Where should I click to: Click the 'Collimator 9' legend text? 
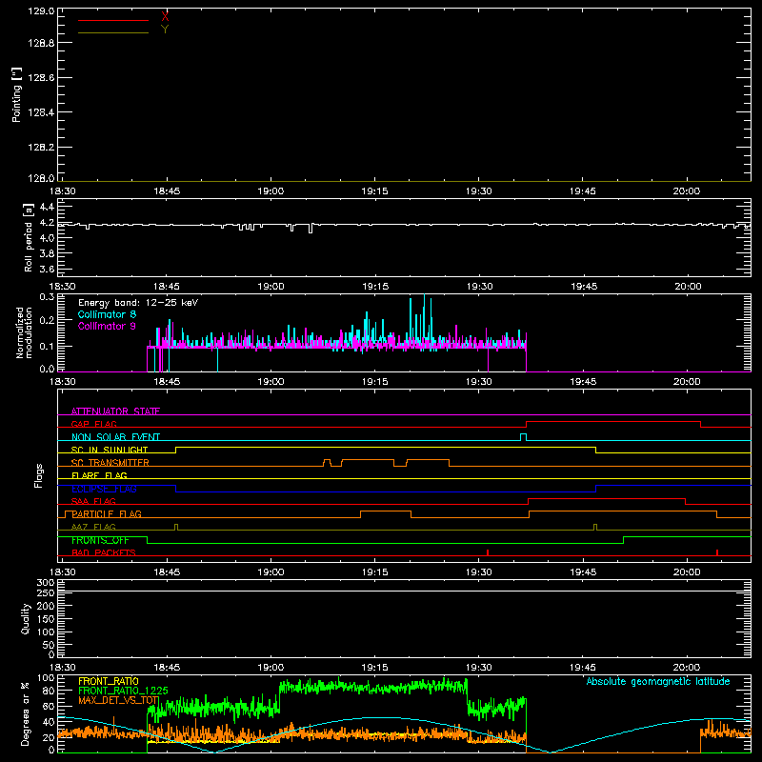[107, 326]
